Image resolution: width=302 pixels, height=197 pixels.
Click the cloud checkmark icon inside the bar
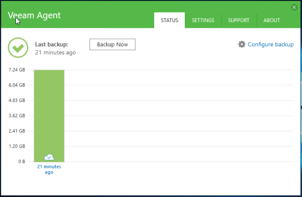click(49, 157)
